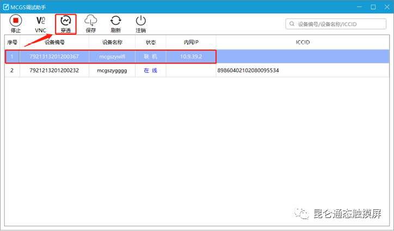Click the 联机 status cell
Image resolution: width=394 pixels, height=231 pixels.
click(151, 57)
